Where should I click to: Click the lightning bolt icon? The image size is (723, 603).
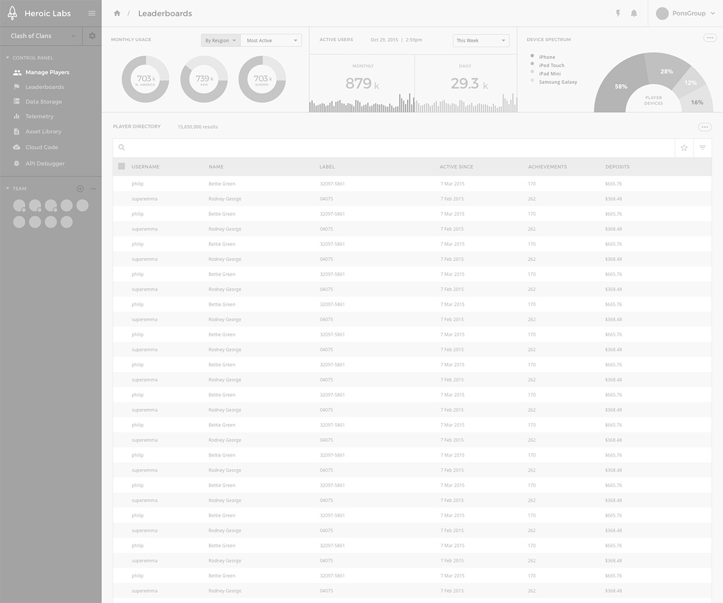click(618, 14)
